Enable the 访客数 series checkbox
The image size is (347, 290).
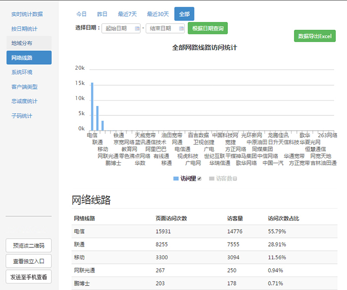(235, 179)
